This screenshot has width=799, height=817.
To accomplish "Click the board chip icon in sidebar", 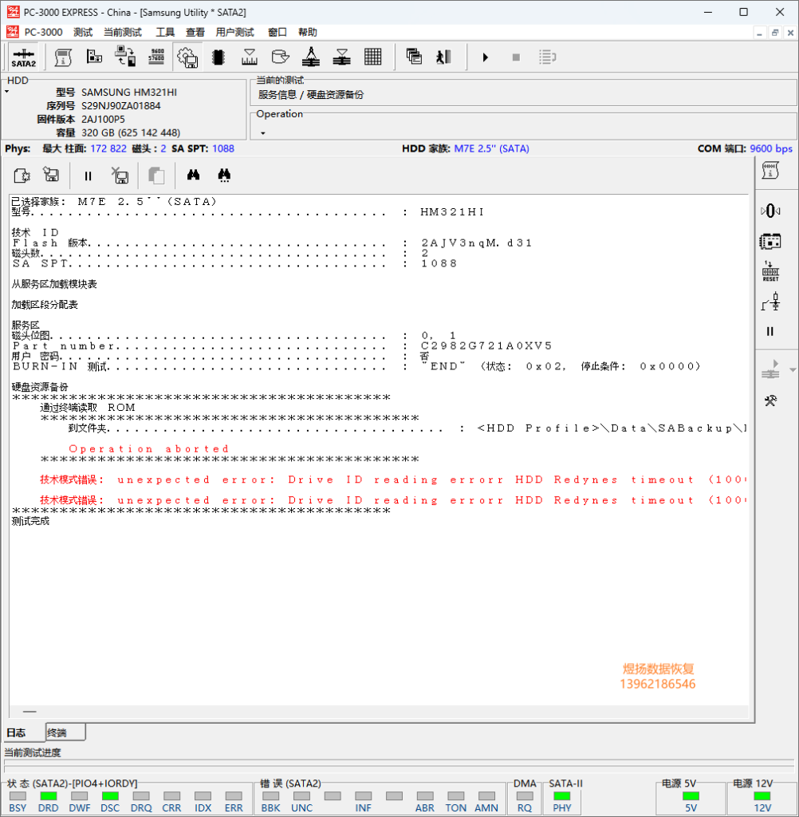I will pyautogui.click(x=770, y=241).
